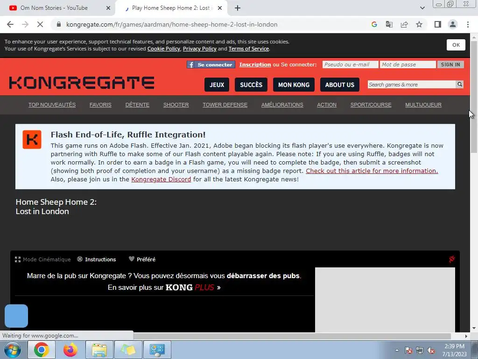Open Chrome from the taskbar
The image size is (478, 359).
point(42,350)
